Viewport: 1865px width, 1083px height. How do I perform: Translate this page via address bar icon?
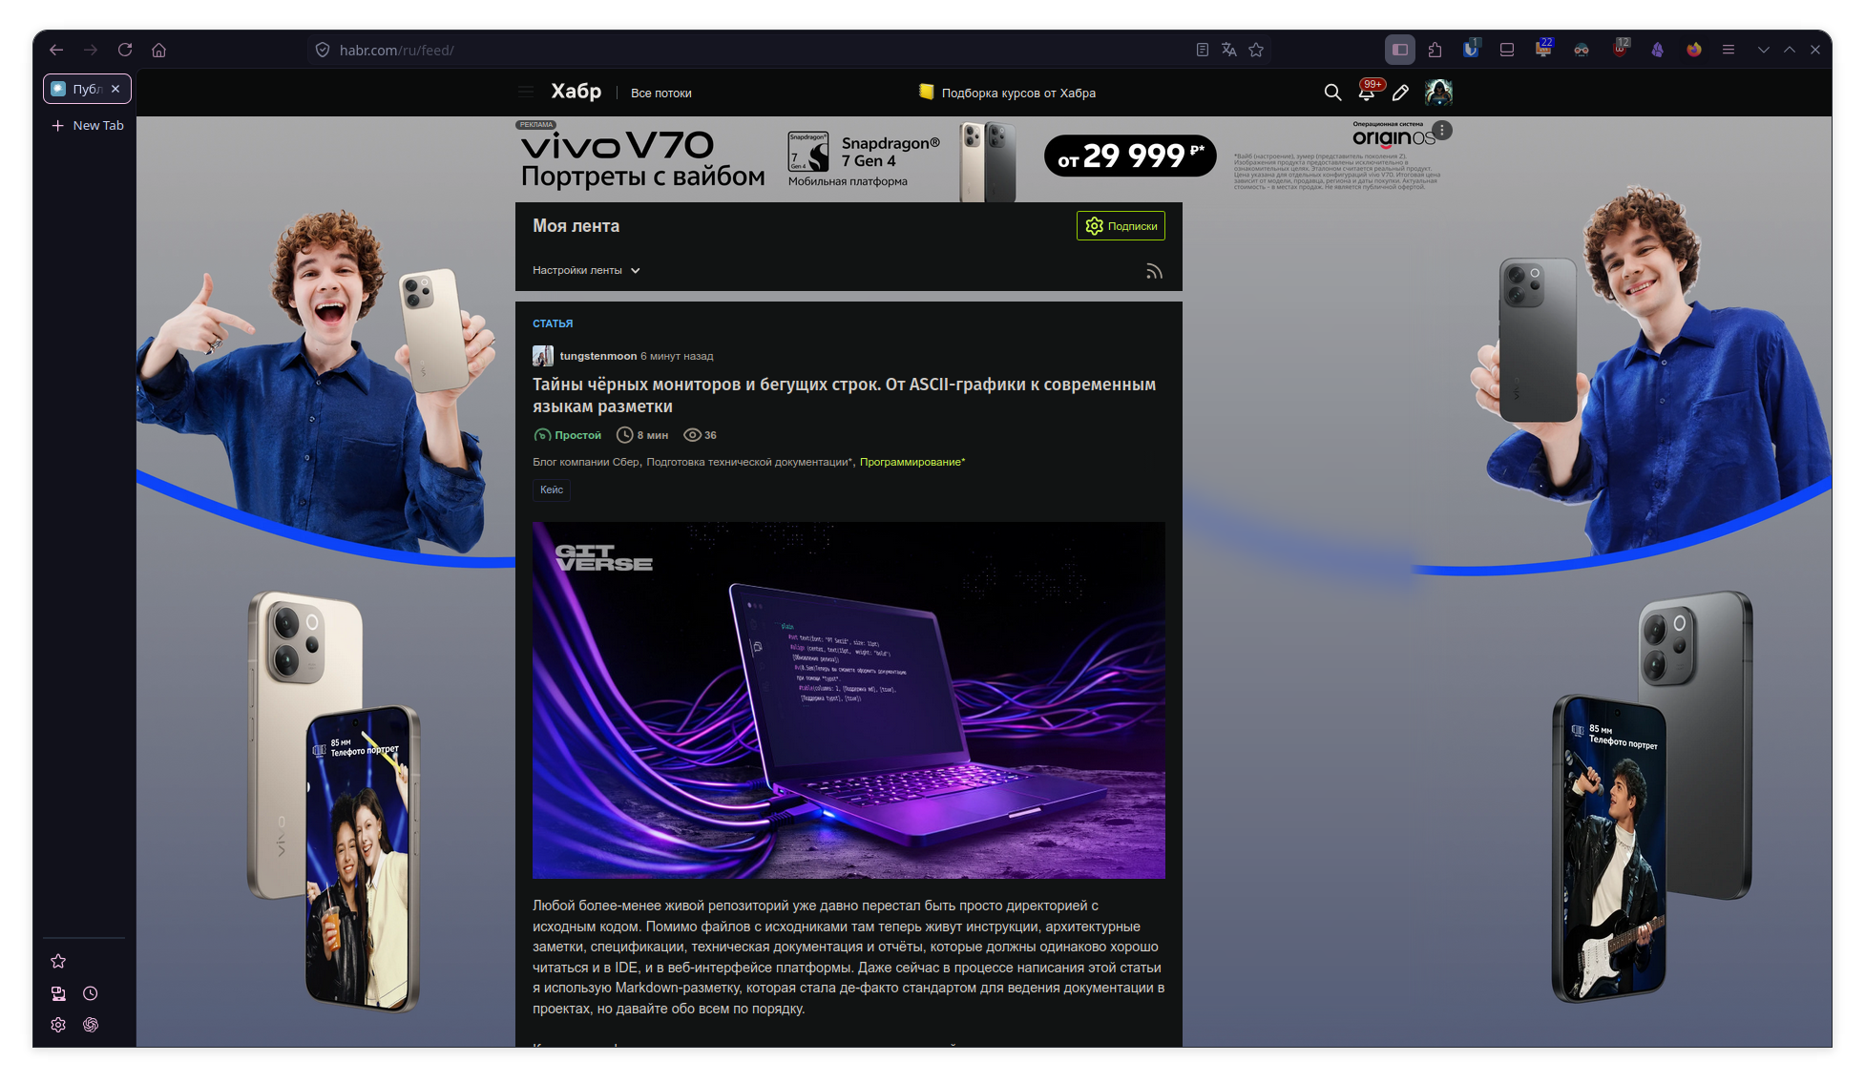(1229, 50)
